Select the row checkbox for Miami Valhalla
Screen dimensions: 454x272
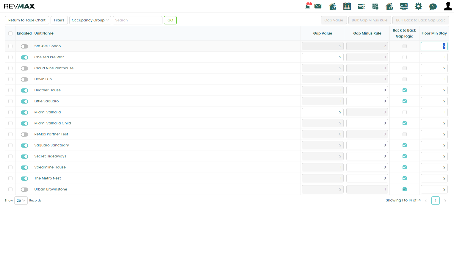(x=10, y=112)
